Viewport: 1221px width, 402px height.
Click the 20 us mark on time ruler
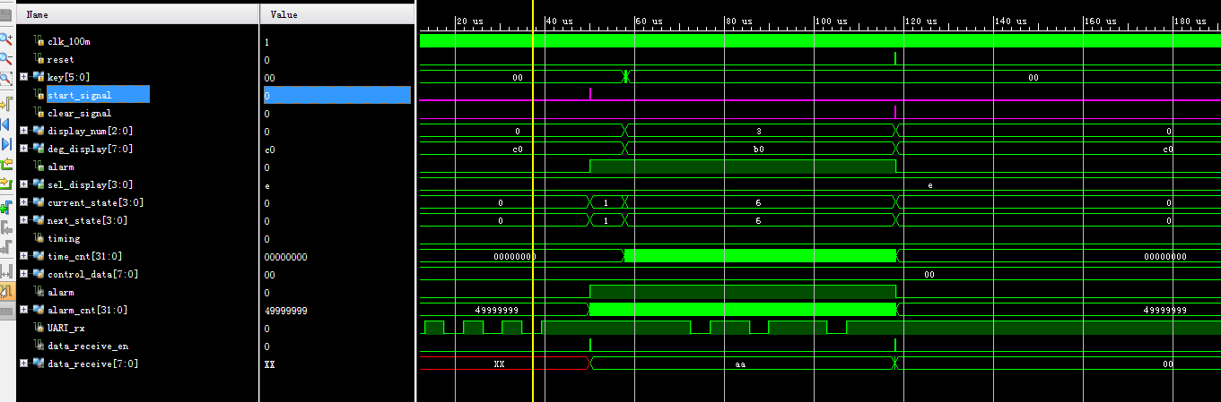pos(470,21)
